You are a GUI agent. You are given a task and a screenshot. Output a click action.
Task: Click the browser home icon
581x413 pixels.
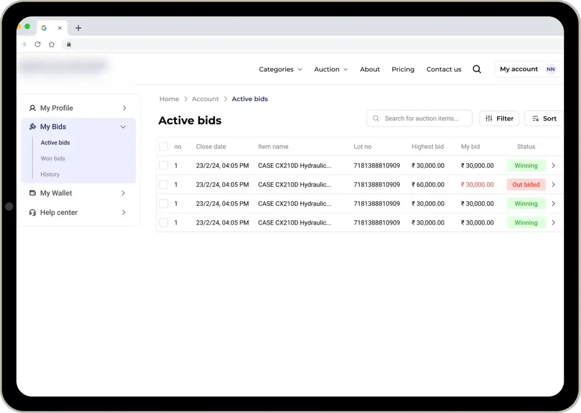point(52,44)
